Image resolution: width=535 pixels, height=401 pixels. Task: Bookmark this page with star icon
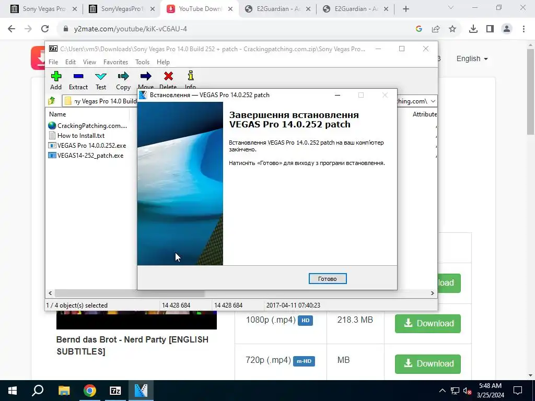pos(452,29)
